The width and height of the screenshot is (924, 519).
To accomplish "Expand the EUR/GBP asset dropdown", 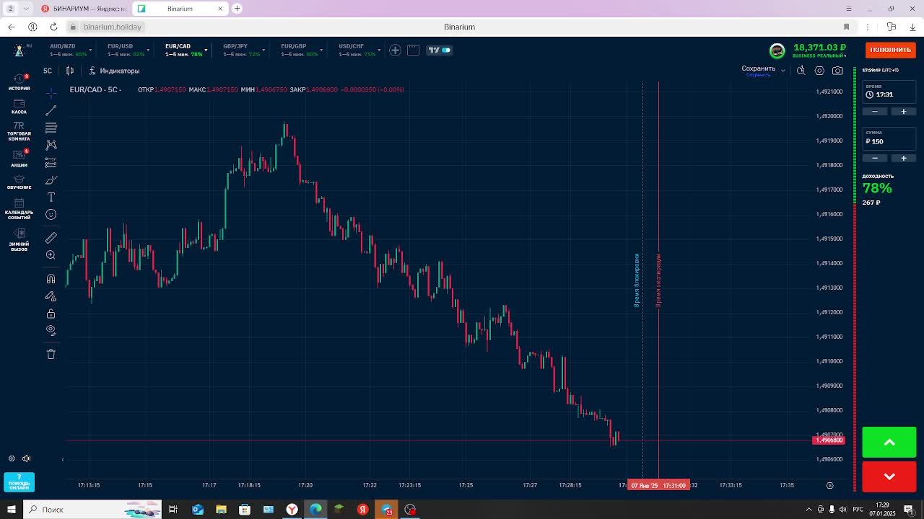I will 321,50.
